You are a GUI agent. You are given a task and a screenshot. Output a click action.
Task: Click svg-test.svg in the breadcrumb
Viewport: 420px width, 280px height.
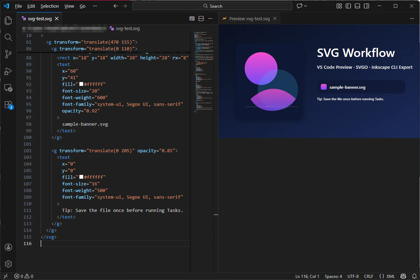pyautogui.click(x=128, y=29)
